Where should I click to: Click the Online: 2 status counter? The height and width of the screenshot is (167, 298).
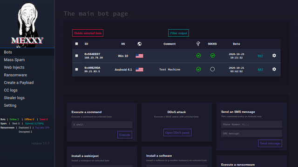click(14, 119)
